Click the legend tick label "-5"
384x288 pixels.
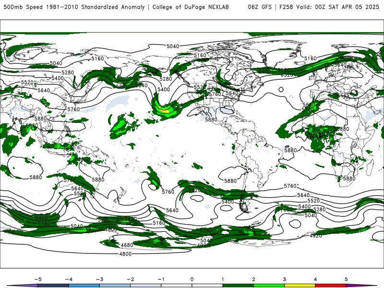[x=38, y=279]
